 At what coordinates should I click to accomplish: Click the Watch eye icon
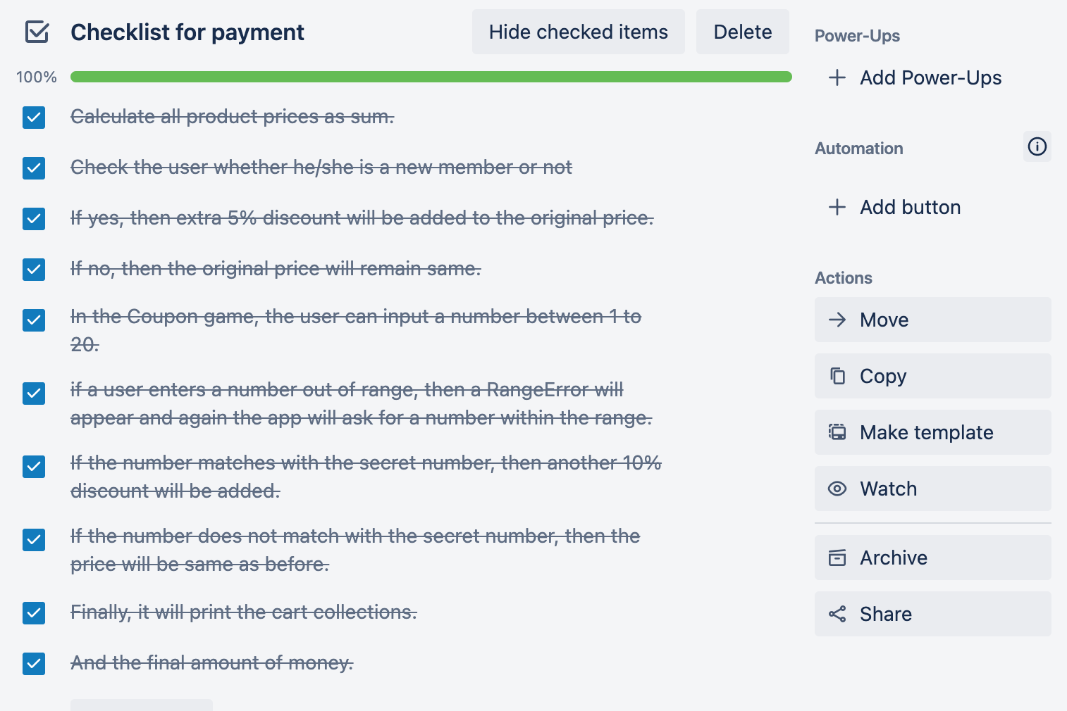(837, 489)
